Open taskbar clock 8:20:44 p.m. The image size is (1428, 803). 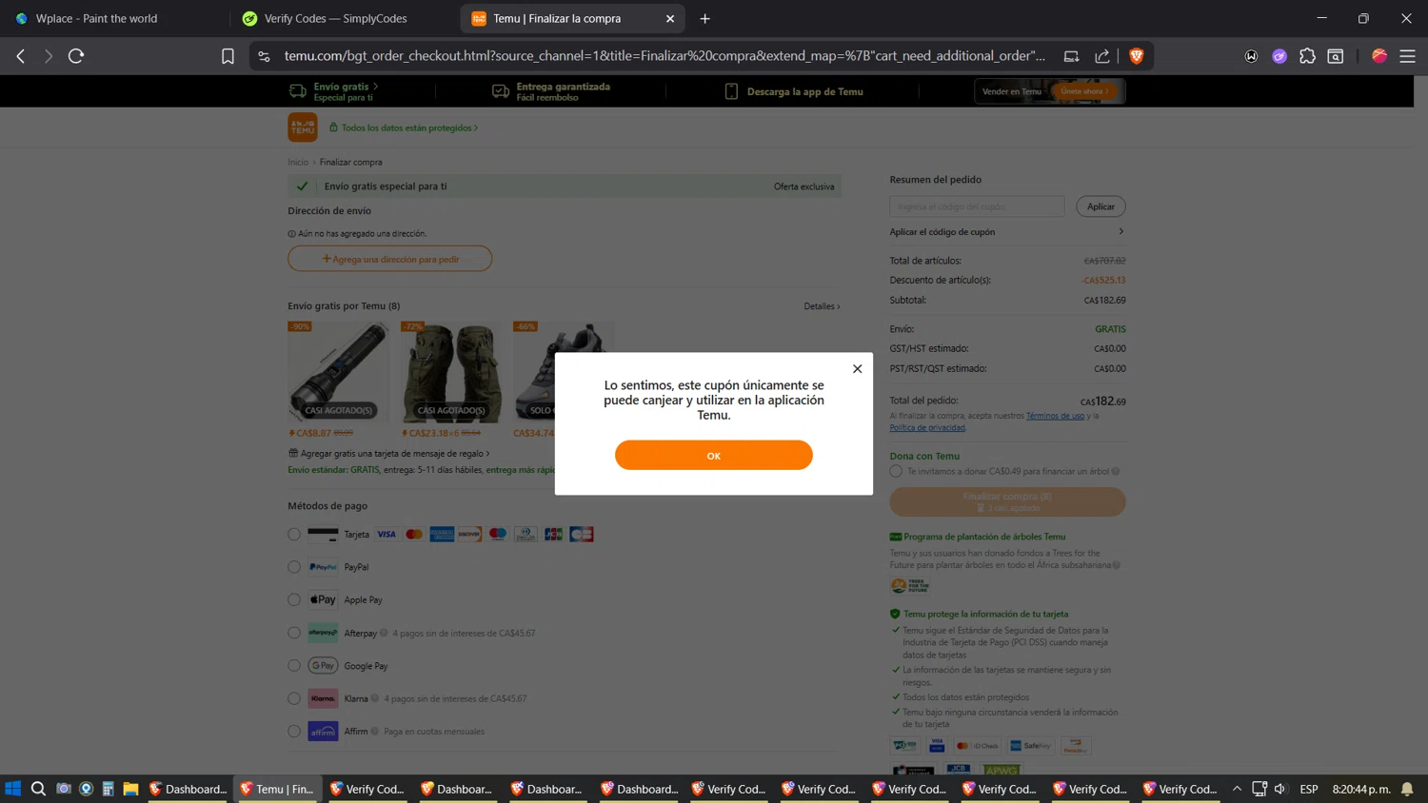1361,789
